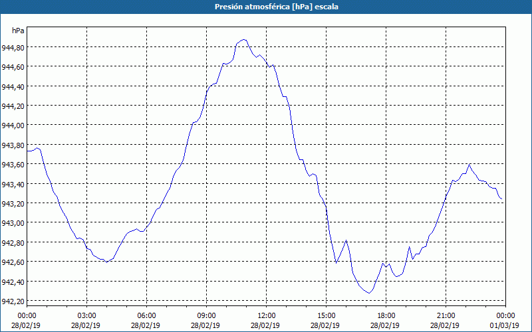Click the 944,00 y-axis label
Viewport: 532px width, 332px height.
pos(13,125)
